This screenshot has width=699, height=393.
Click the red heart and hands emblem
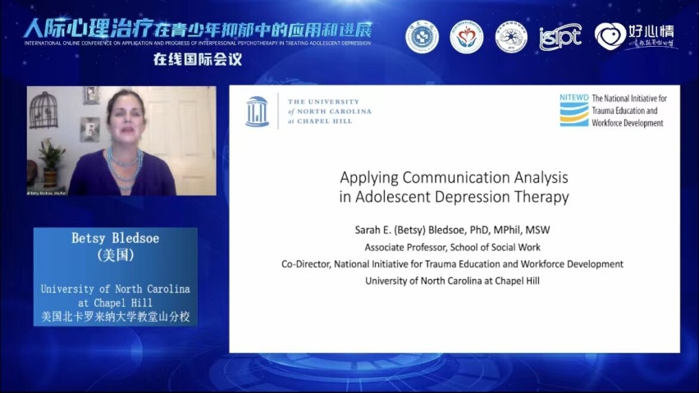(466, 36)
